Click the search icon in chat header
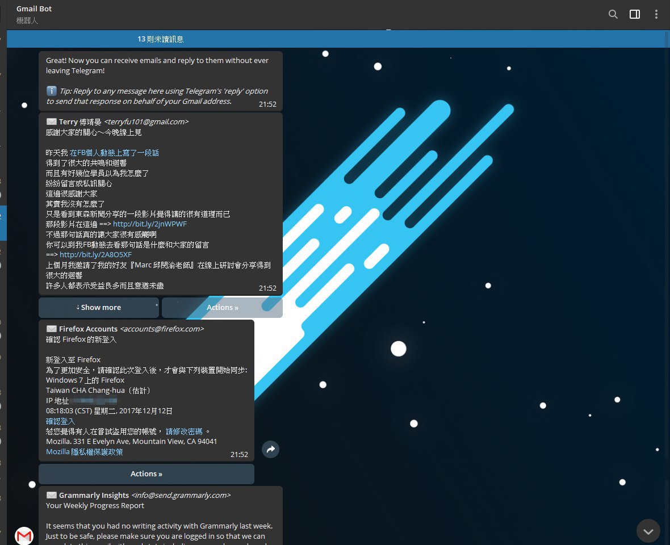 pyautogui.click(x=613, y=14)
